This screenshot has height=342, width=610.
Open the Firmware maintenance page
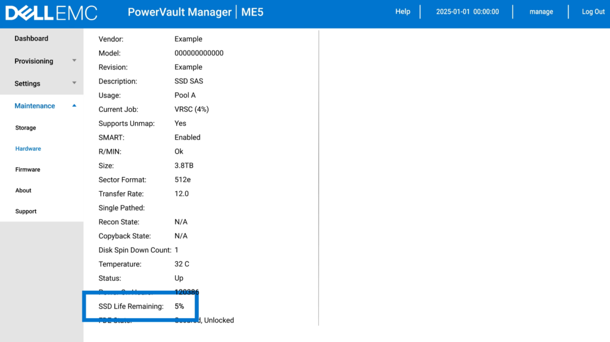[x=28, y=170]
